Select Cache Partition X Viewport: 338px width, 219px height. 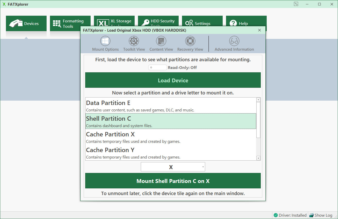point(171,137)
